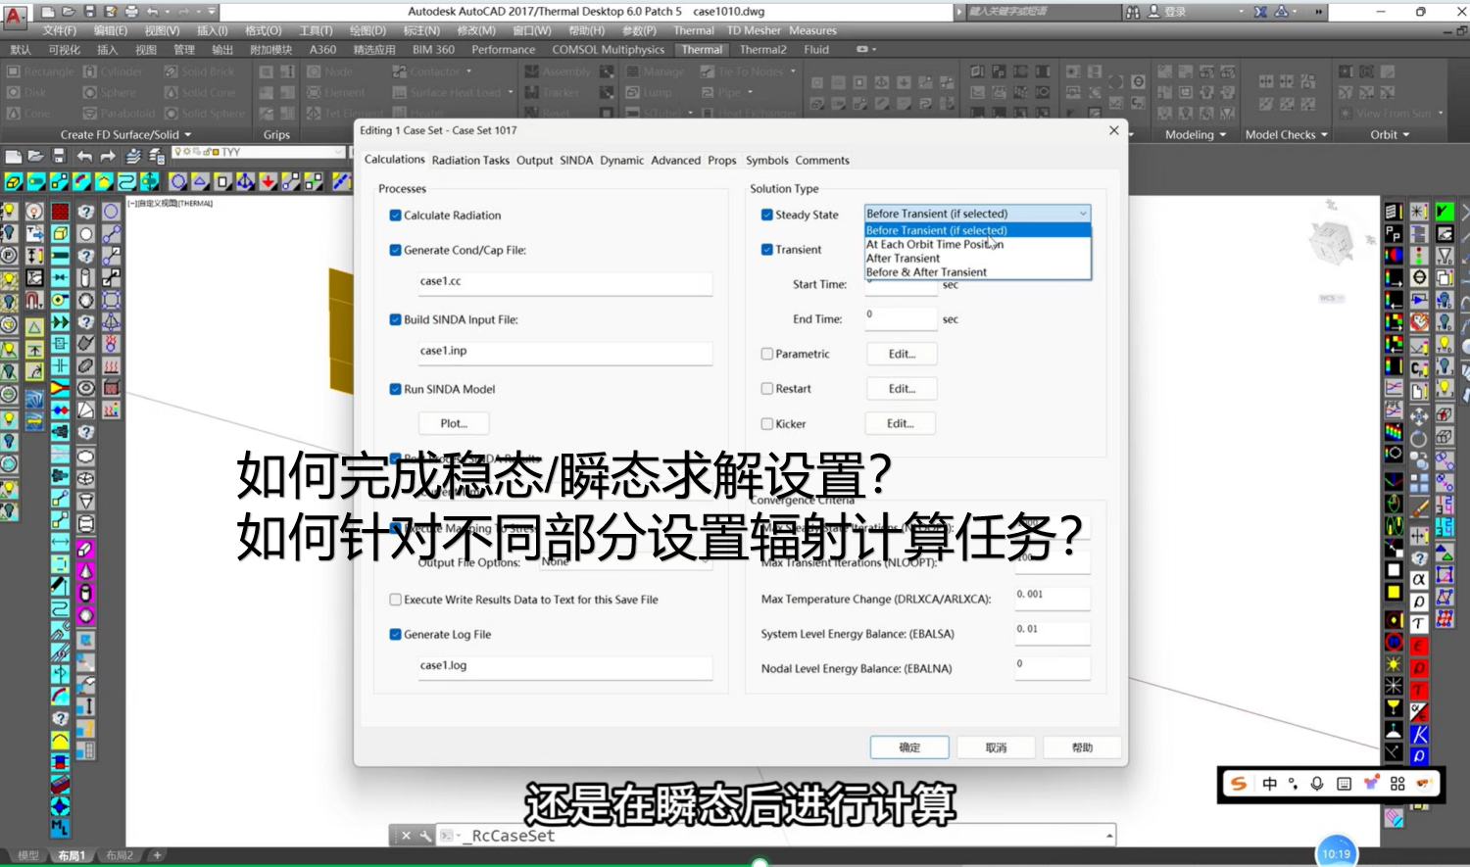Uncheck the Transient checkbox

click(767, 250)
